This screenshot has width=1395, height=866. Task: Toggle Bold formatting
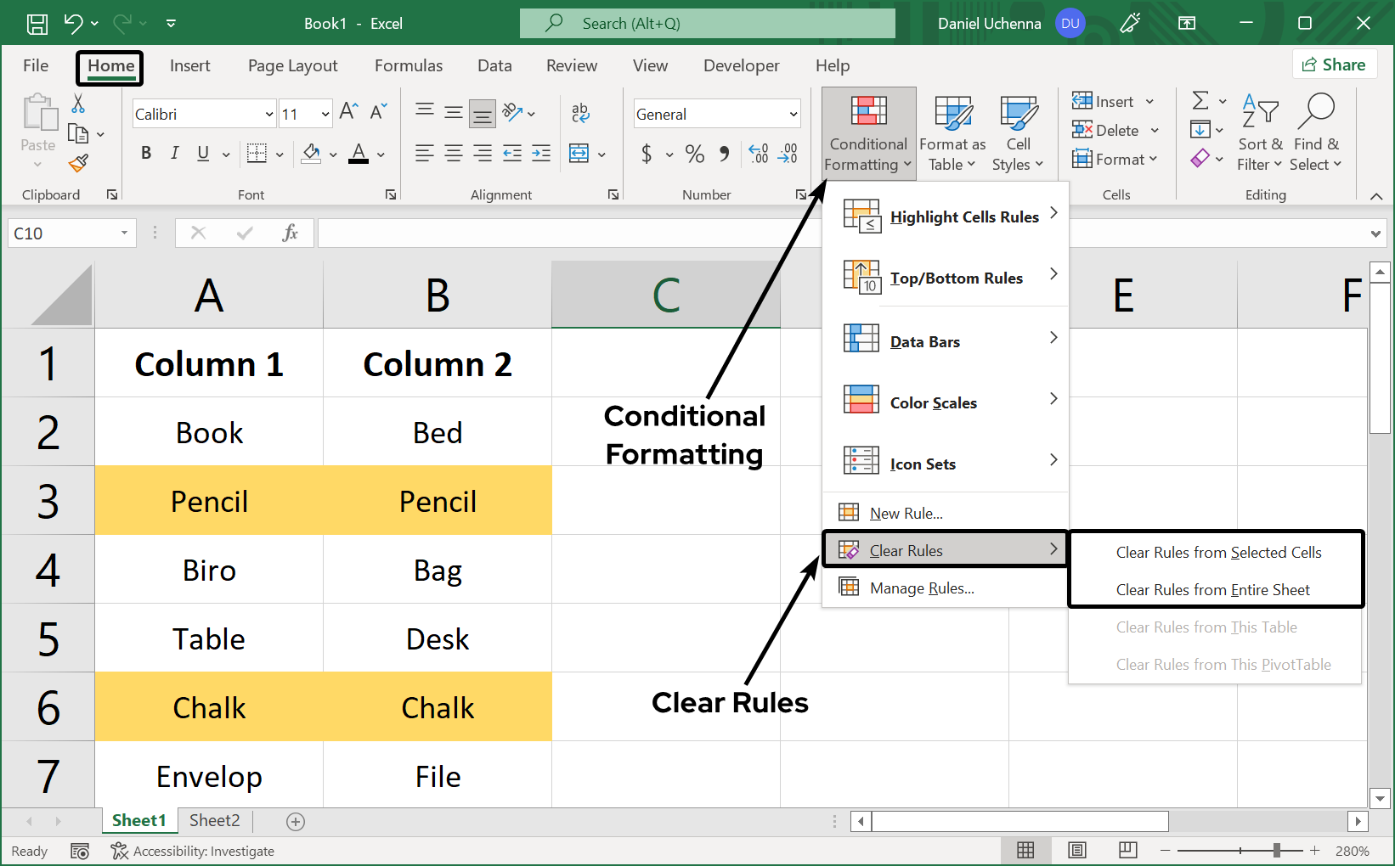click(x=146, y=153)
